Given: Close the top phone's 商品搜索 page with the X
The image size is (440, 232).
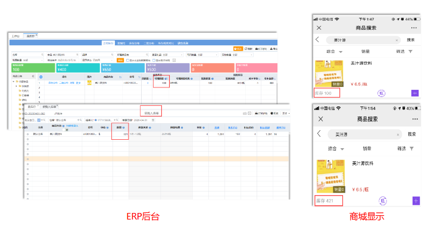Looking at the screenshot, I should [x=319, y=28].
